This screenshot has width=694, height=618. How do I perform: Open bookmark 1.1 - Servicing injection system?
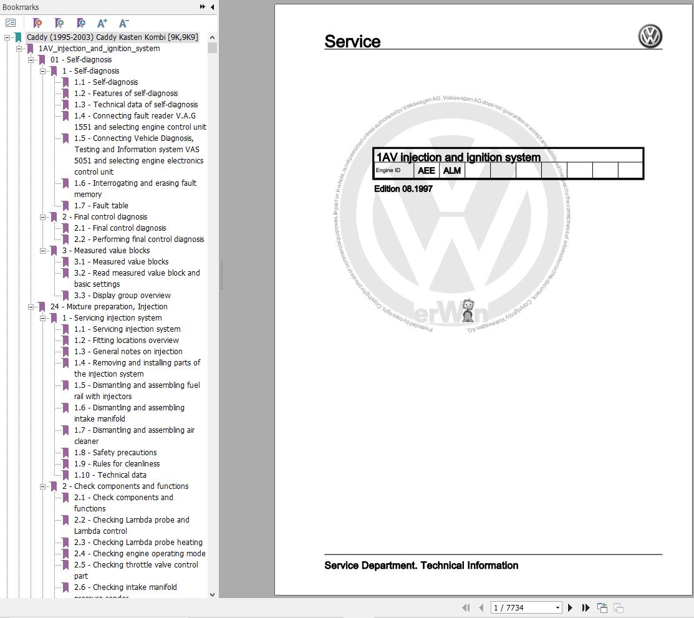(127, 329)
